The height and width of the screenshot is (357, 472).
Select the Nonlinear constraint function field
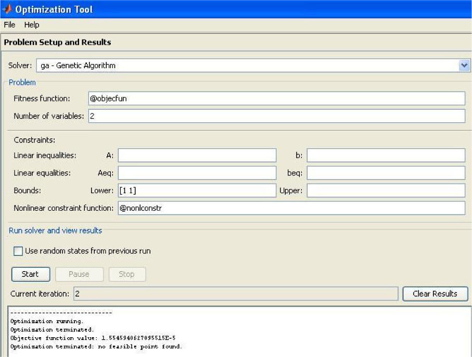point(291,208)
